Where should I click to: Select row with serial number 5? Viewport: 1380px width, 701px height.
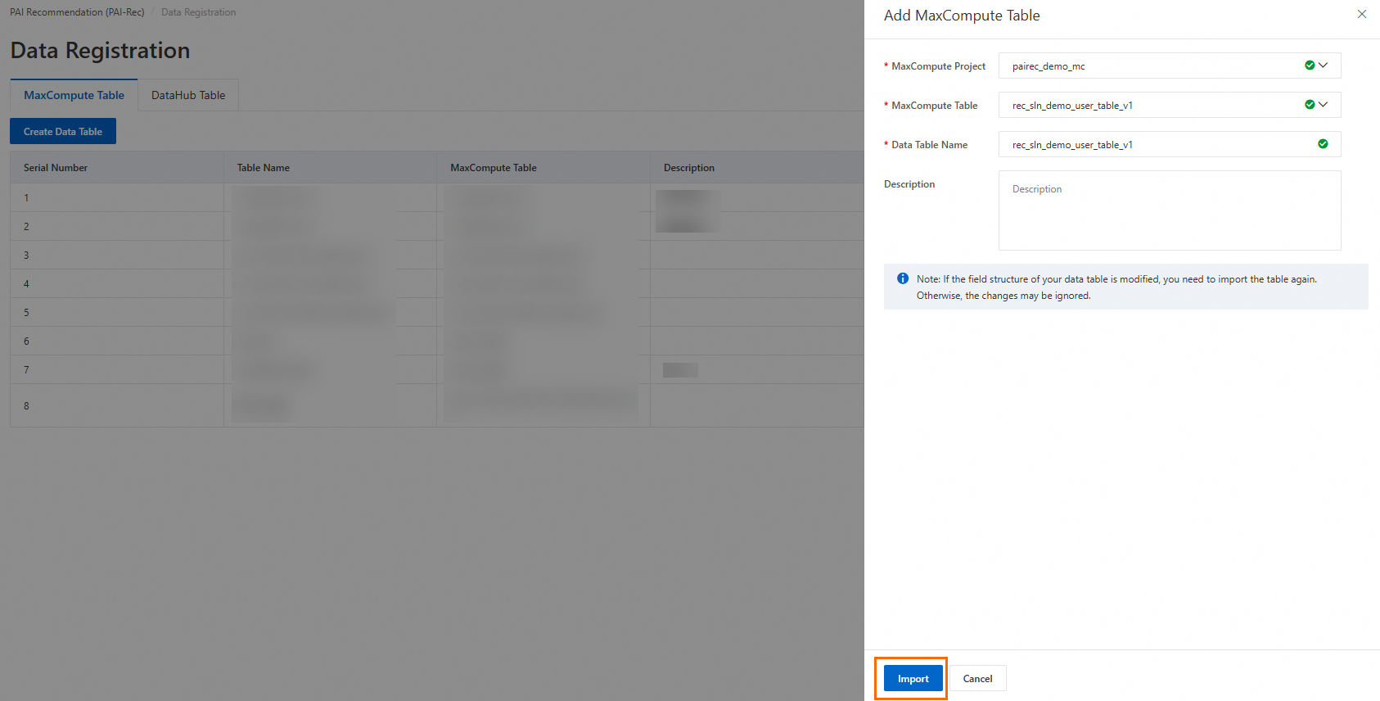tap(437, 312)
